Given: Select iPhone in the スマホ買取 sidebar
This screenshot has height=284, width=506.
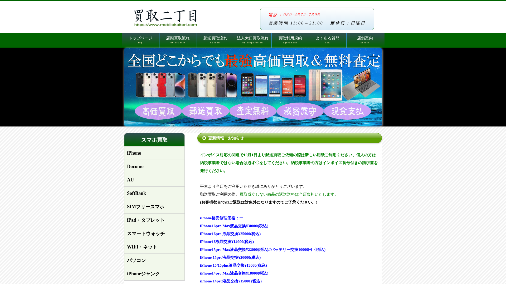Looking at the screenshot, I should pyautogui.click(x=154, y=153).
